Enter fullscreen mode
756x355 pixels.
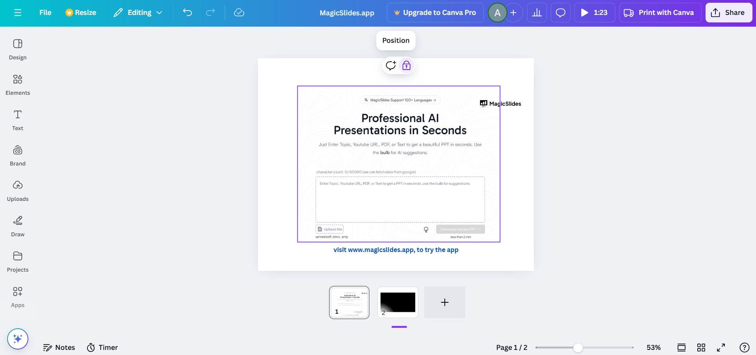coord(721,348)
